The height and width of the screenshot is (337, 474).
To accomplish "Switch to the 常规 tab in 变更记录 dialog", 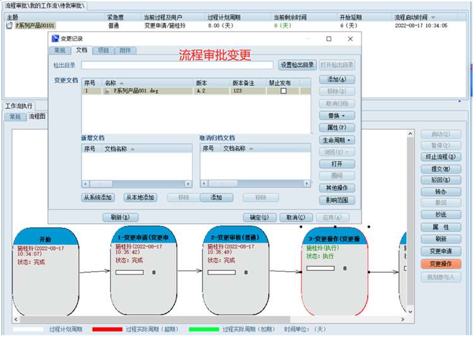I will tap(59, 50).
